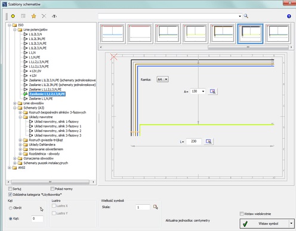The height and width of the screenshot is (231, 296).
Task: Click the symbol icon beside +12V,0V
Action: coord(26,71)
